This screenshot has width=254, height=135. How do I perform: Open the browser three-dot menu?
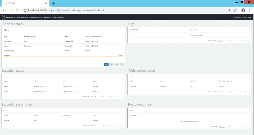[250, 10]
